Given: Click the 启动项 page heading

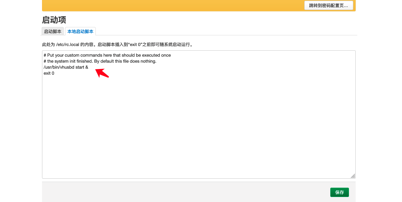Looking at the screenshot, I should point(54,20).
